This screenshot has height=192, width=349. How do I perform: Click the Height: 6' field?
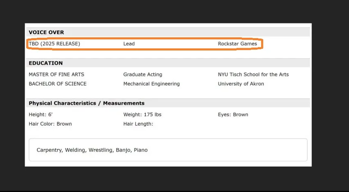[41, 114]
